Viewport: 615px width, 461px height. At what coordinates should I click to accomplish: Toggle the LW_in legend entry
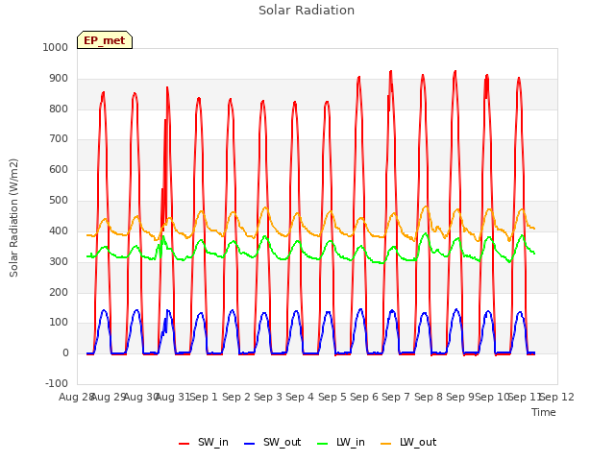pyautogui.click(x=341, y=442)
